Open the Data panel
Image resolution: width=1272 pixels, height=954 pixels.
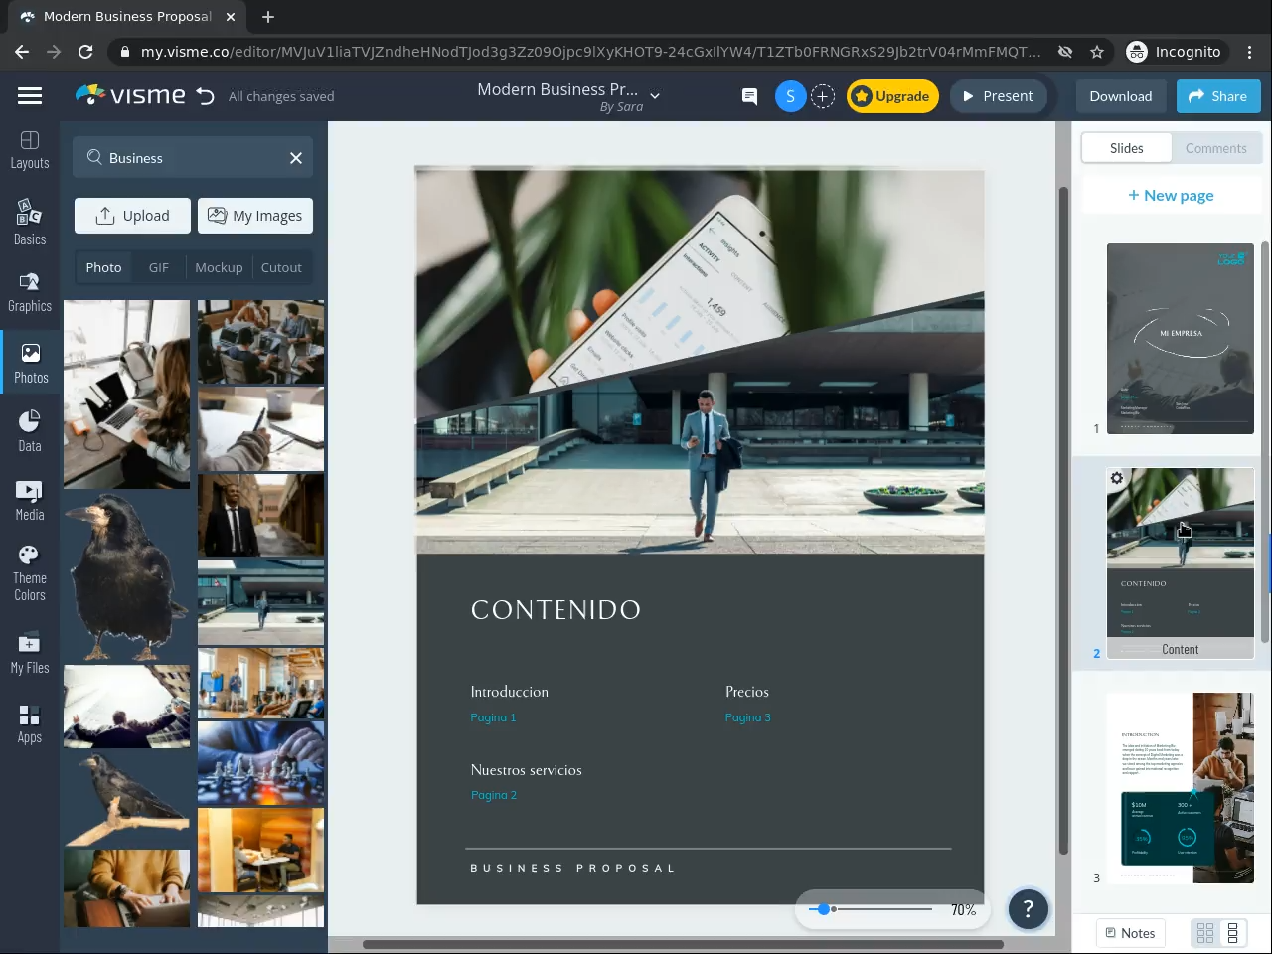[x=30, y=432]
